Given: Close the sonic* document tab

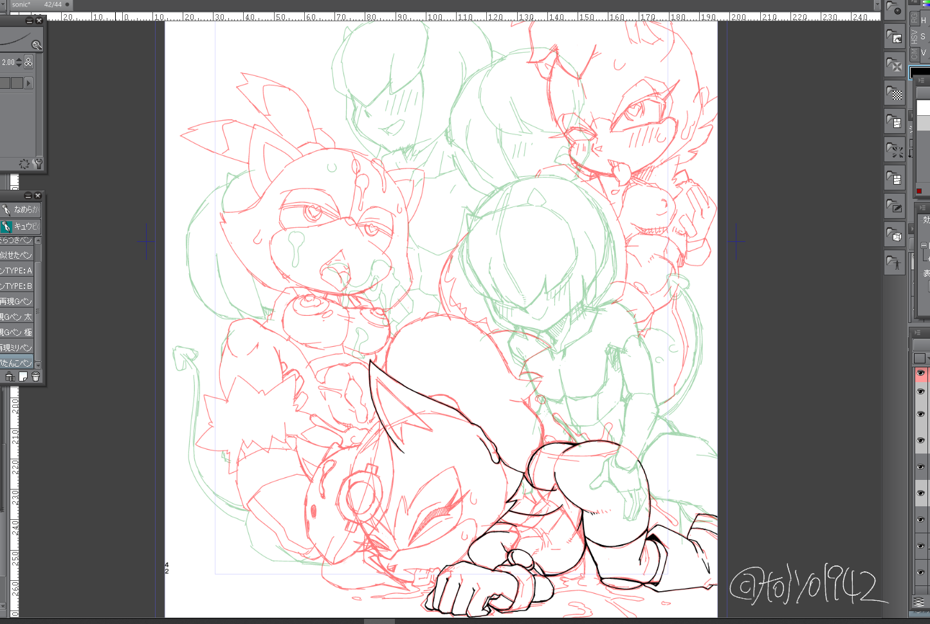Looking at the screenshot, I should (67, 5).
